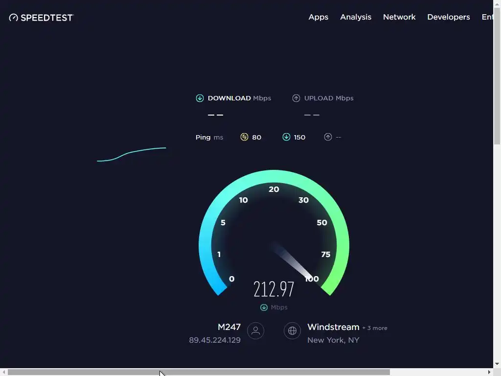This screenshot has height=376, width=501.
Task: Click the upload ping icon
Action: [328, 137]
